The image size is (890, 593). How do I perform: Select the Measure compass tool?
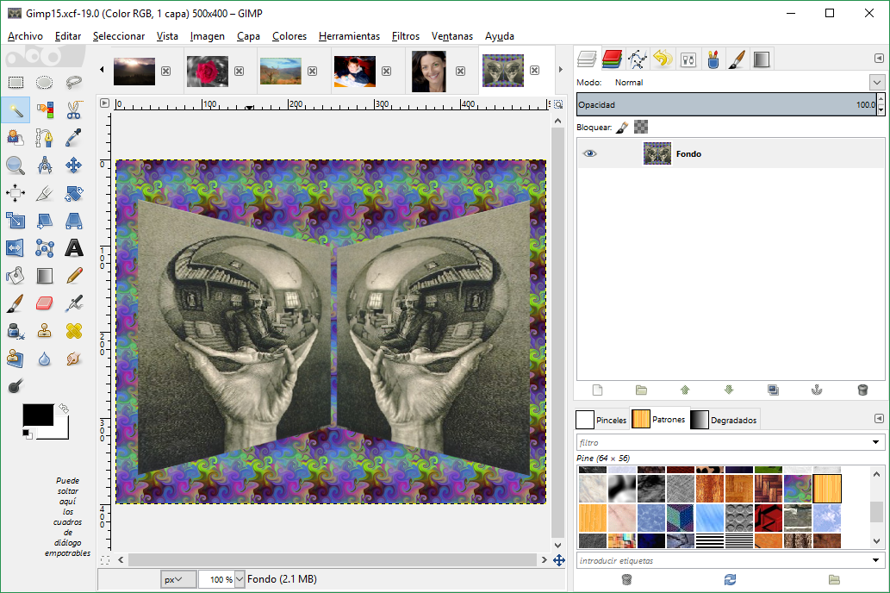pyautogui.click(x=44, y=165)
